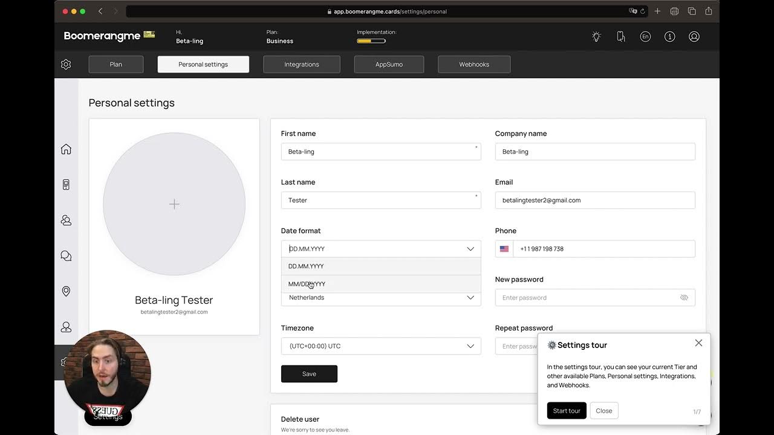The height and width of the screenshot is (435, 774).
Task: Open the user account icon in header
Action: 694,37
